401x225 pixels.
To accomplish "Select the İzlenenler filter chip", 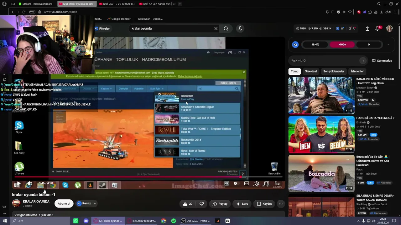I will coord(357,71).
